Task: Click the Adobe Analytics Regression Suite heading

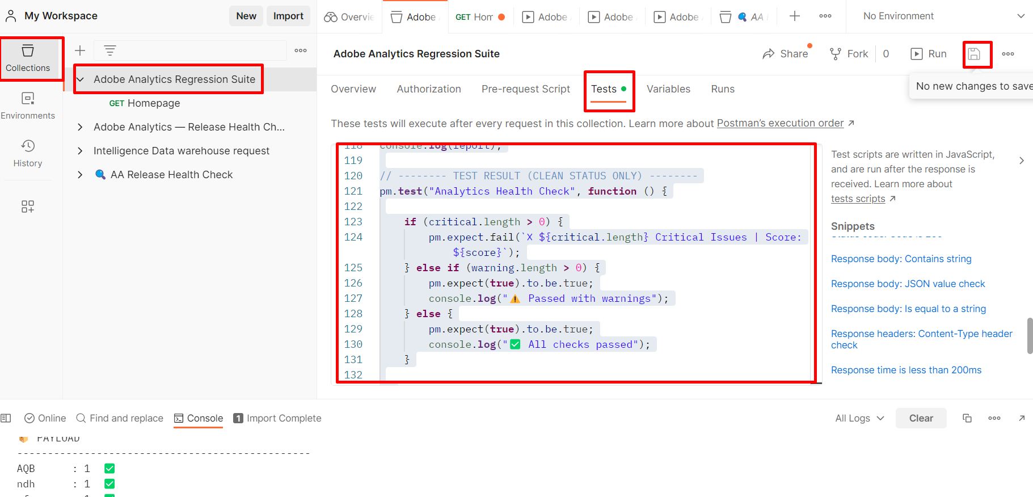Action: (x=416, y=54)
